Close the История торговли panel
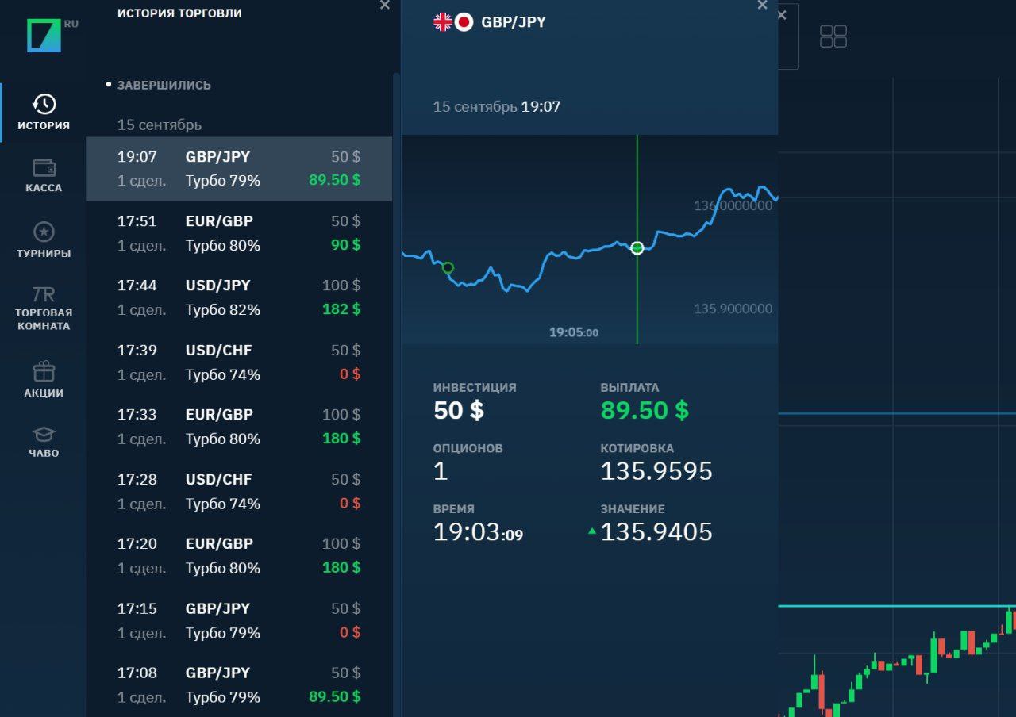 [385, 6]
